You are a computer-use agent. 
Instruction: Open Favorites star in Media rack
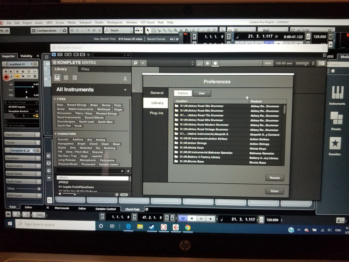point(335,144)
